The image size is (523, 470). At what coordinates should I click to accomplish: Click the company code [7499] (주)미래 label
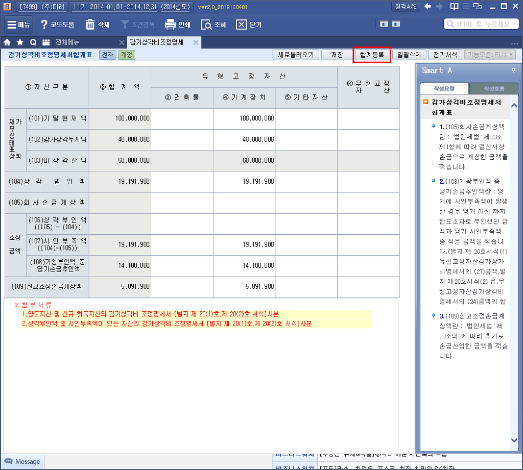tap(42, 7)
